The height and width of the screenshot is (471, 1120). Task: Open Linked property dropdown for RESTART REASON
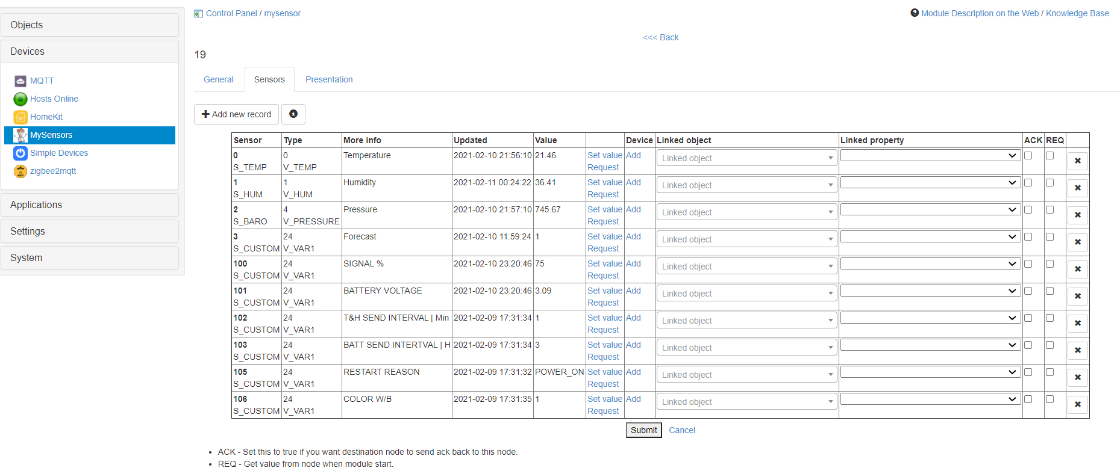pyautogui.click(x=930, y=372)
